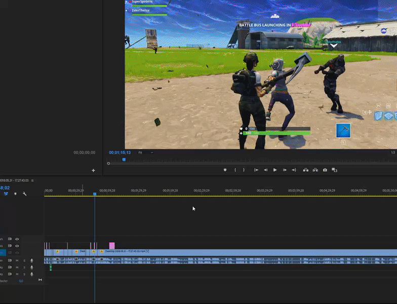The width and height of the screenshot is (397, 304).
Task: Play the sequence in the Program Monitor
Action: 275,170
